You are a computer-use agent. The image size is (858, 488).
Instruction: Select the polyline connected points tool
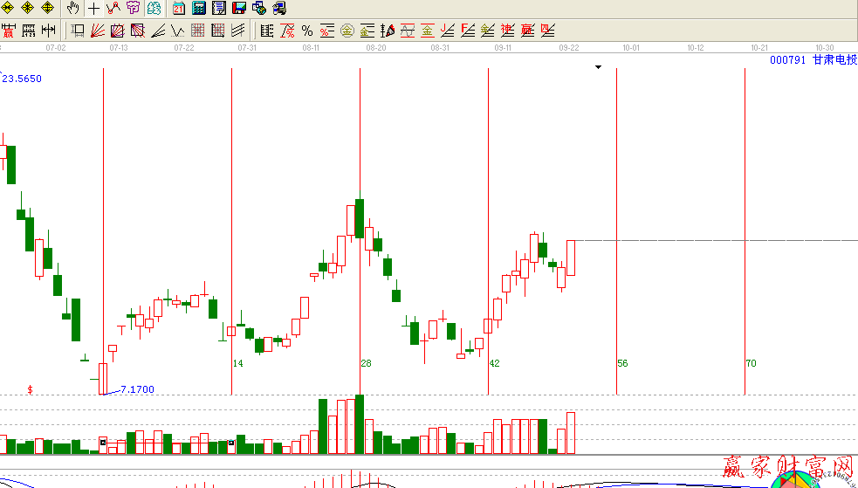pos(113,9)
